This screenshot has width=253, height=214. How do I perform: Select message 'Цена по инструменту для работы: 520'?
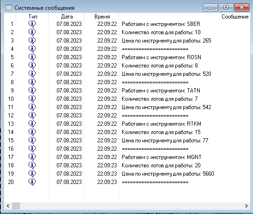[x=167, y=74]
